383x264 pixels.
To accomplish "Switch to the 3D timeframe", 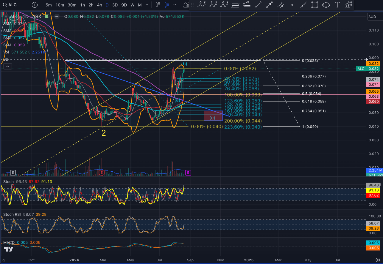I will [x=115, y=5].
